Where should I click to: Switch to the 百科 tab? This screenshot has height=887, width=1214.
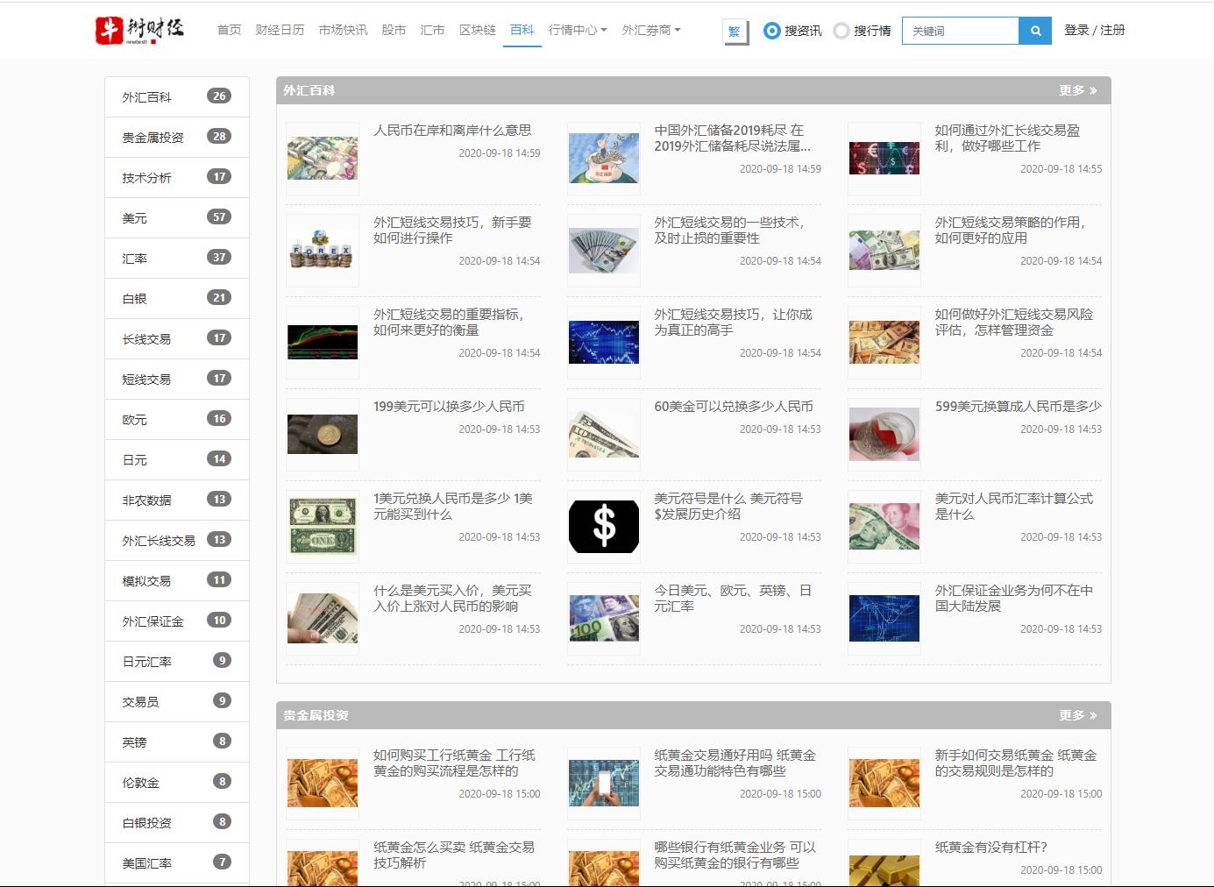(x=522, y=28)
